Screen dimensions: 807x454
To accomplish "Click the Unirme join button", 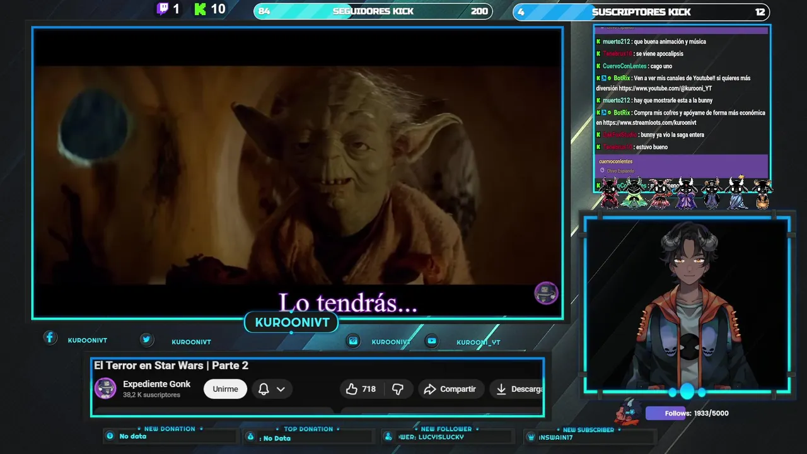I will click(x=225, y=389).
